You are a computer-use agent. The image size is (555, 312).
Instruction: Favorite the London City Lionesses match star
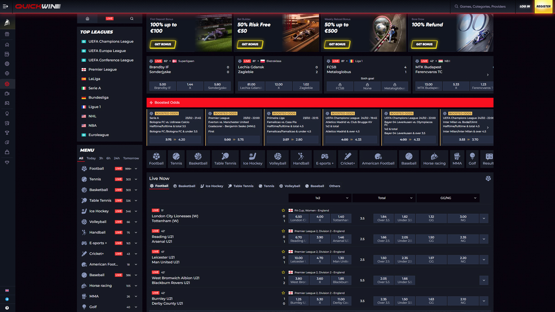pos(284,210)
